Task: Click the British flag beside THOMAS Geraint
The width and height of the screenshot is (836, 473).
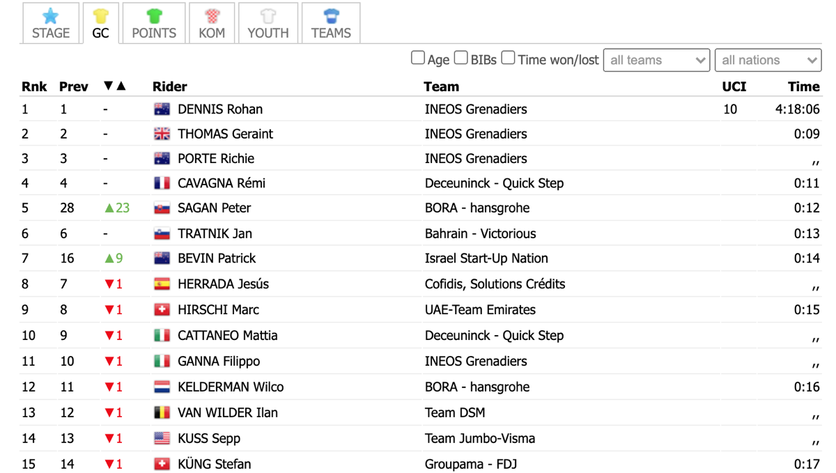Action: (x=162, y=134)
